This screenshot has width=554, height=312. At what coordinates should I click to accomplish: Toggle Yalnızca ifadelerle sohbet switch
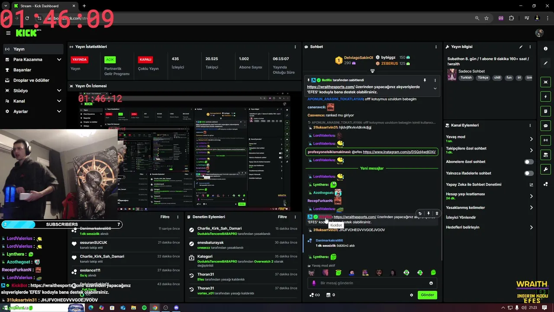(x=529, y=173)
